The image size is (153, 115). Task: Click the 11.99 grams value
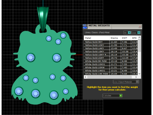[x=114, y=45]
